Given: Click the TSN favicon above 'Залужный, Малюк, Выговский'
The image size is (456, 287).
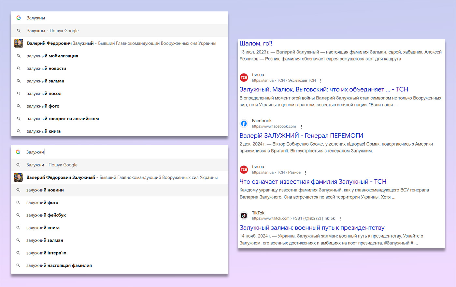Looking at the screenshot, I should pyautogui.click(x=244, y=78).
